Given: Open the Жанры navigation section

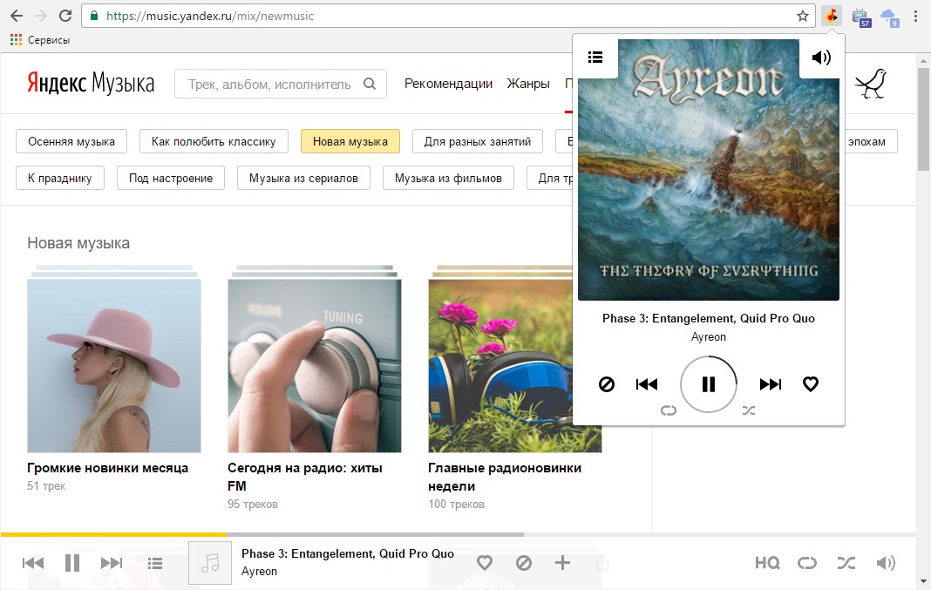Looking at the screenshot, I should (x=527, y=84).
